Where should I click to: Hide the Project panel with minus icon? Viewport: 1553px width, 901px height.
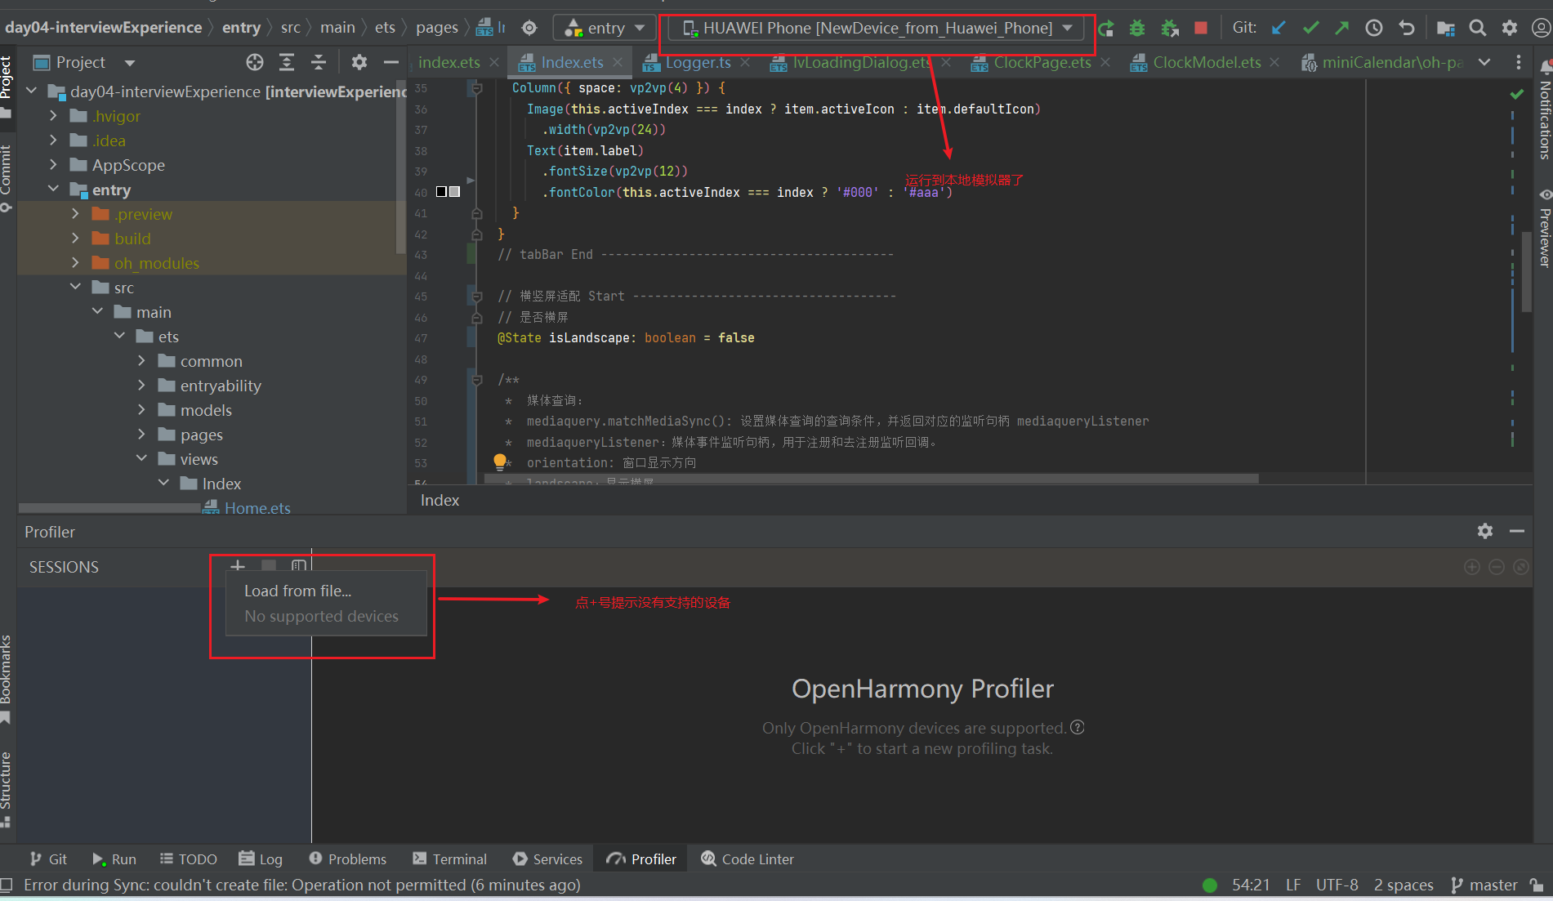click(391, 62)
